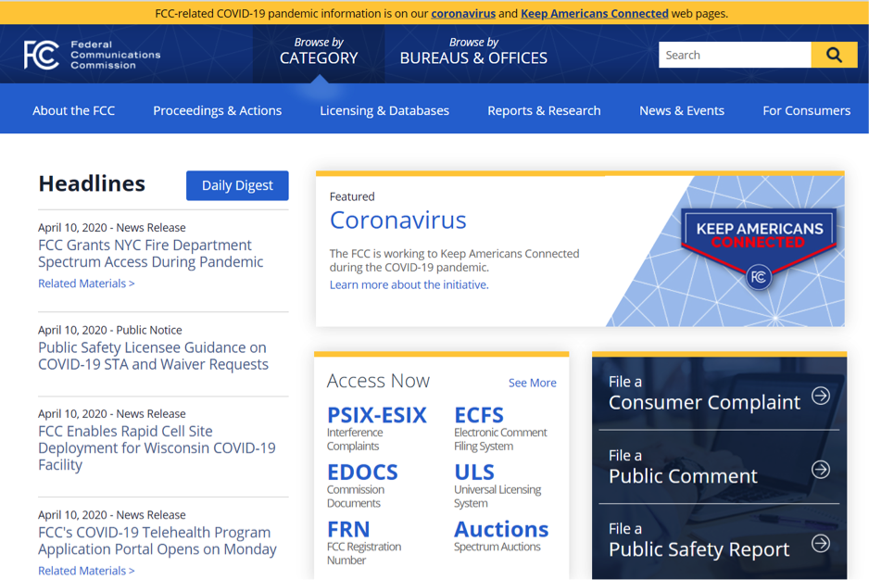This screenshot has width=869, height=580.
Task: Click the Daily Digest button
Action: click(x=237, y=185)
